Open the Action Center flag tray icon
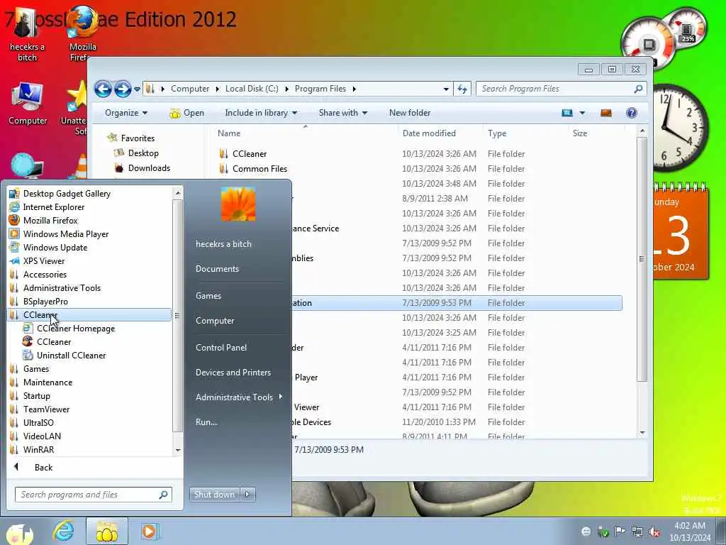Image resolution: width=726 pixels, height=545 pixels. (x=620, y=532)
